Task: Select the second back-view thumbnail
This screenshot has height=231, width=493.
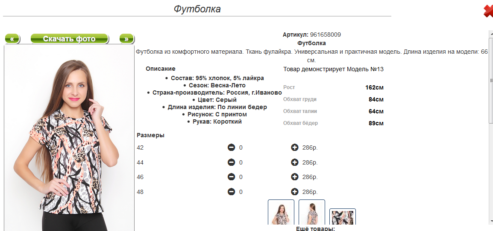Action: (x=312, y=212)
